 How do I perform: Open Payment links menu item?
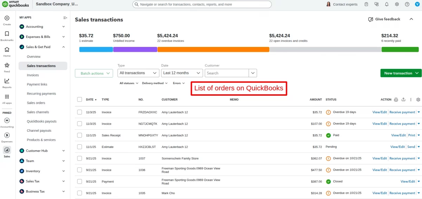coord(37,84)
